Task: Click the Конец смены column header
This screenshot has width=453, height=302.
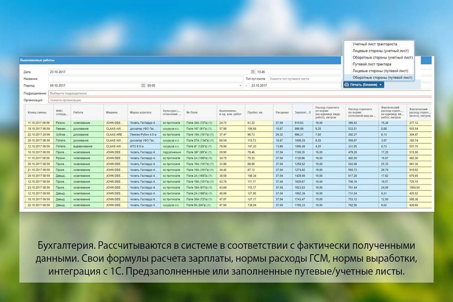Action: point(37,113)
